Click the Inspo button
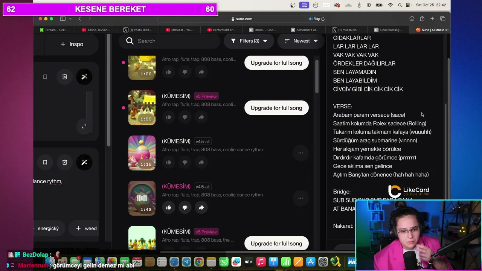 72,44
